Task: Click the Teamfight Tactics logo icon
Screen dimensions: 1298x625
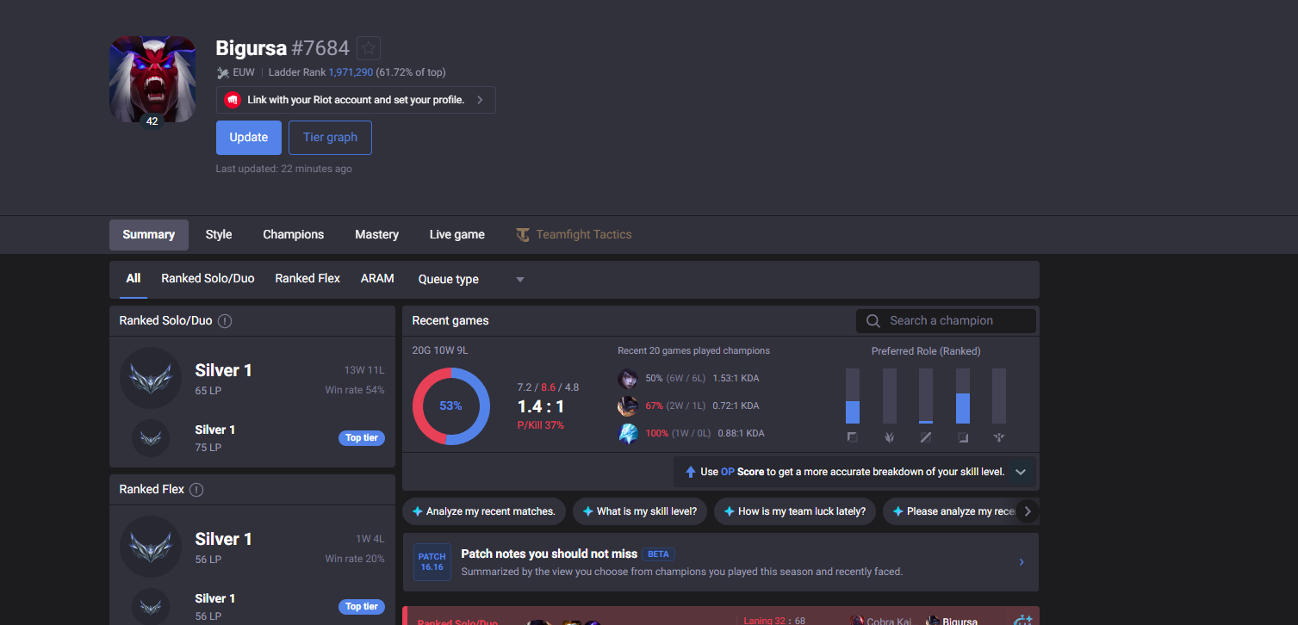Action: tap(523, 234)
